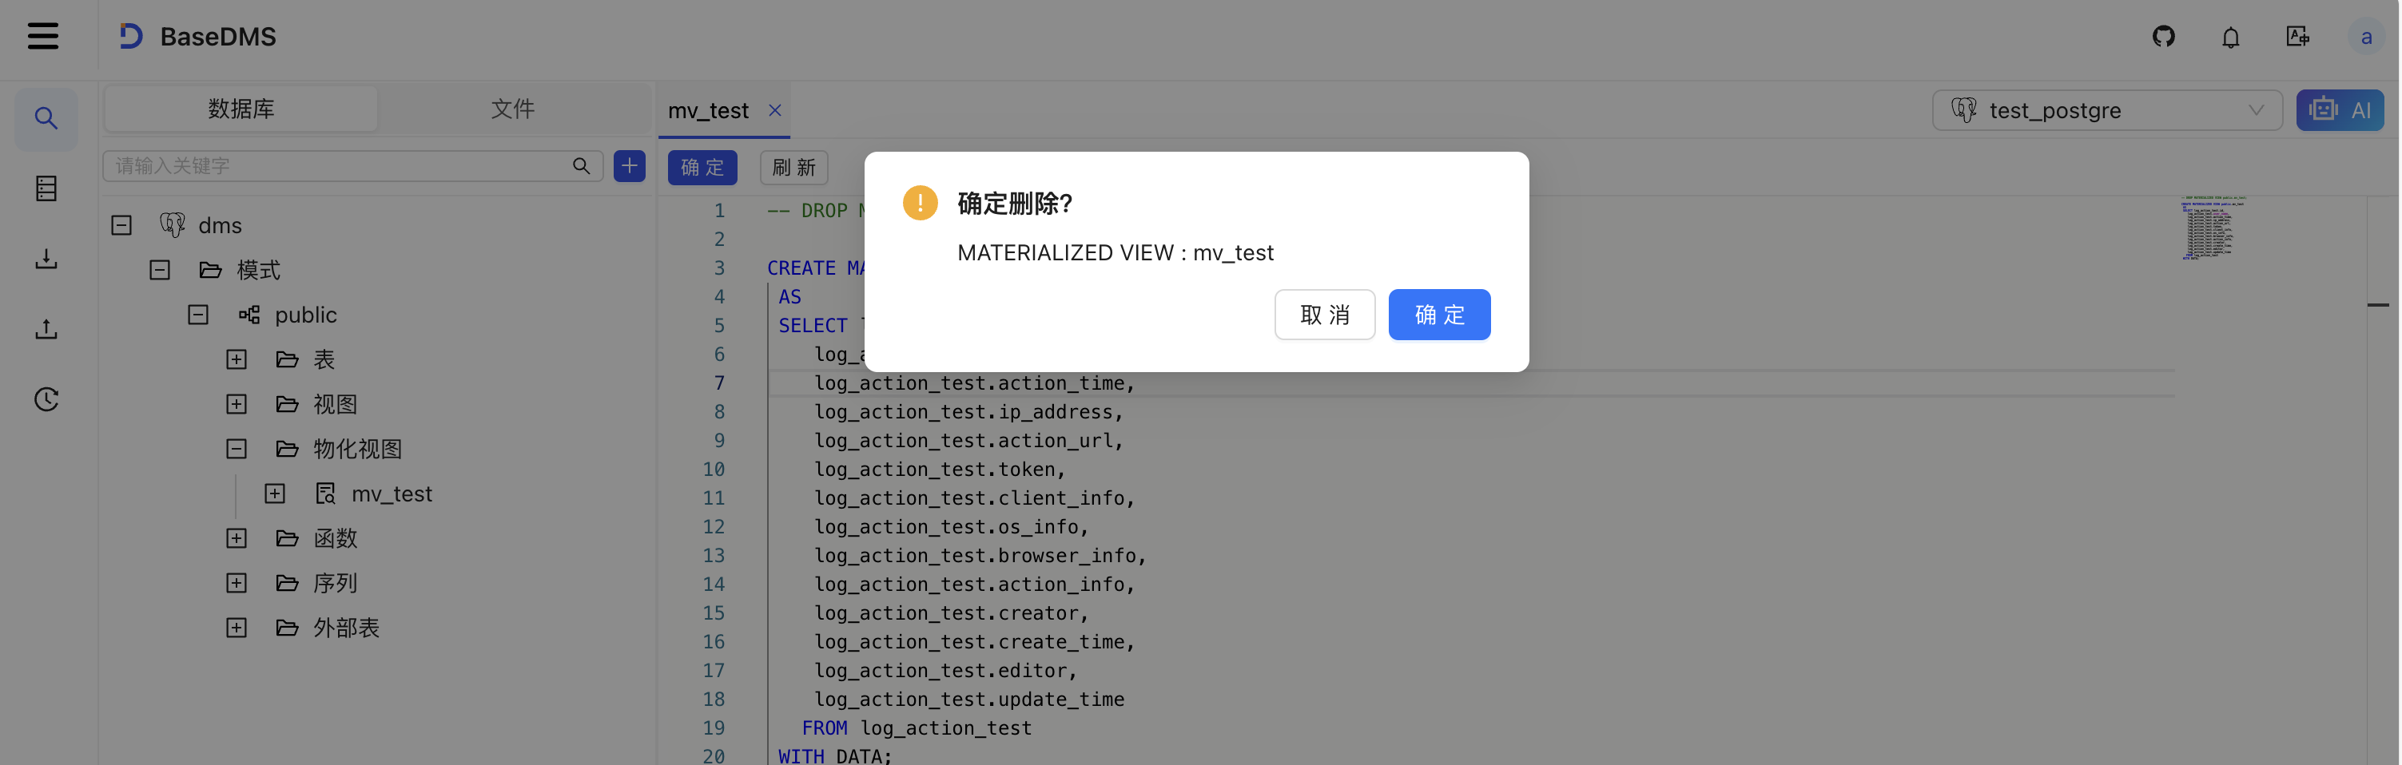The image size is (2402, 765).
Task: Click the folder icon beside 物化视图
Action: 287,448
